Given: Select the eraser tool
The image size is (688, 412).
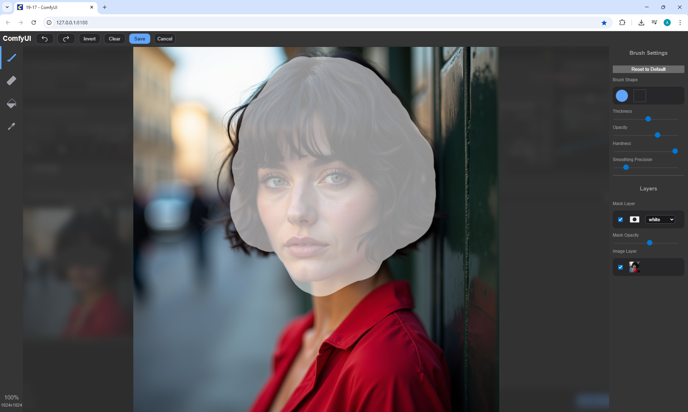Looking at the screenshot, I should click(x=11, y=81).
